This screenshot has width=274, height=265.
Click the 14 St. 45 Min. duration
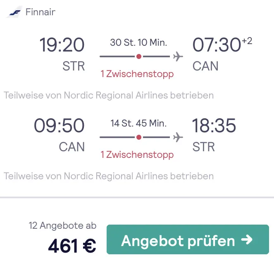[x=138, y=123]
